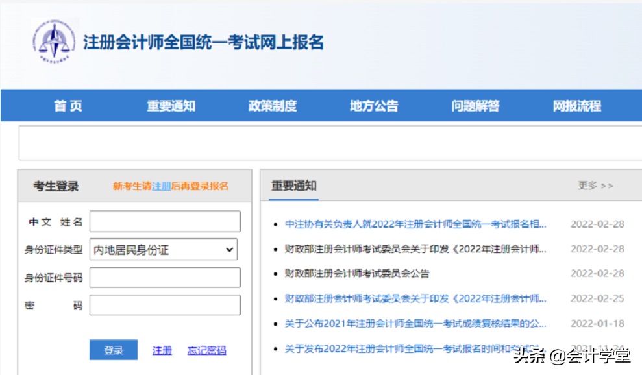Image resolution: width=642 pixels, height=375 pixels.
Task: Click the CPA exam site logo icon
Action: pos(53,42)
